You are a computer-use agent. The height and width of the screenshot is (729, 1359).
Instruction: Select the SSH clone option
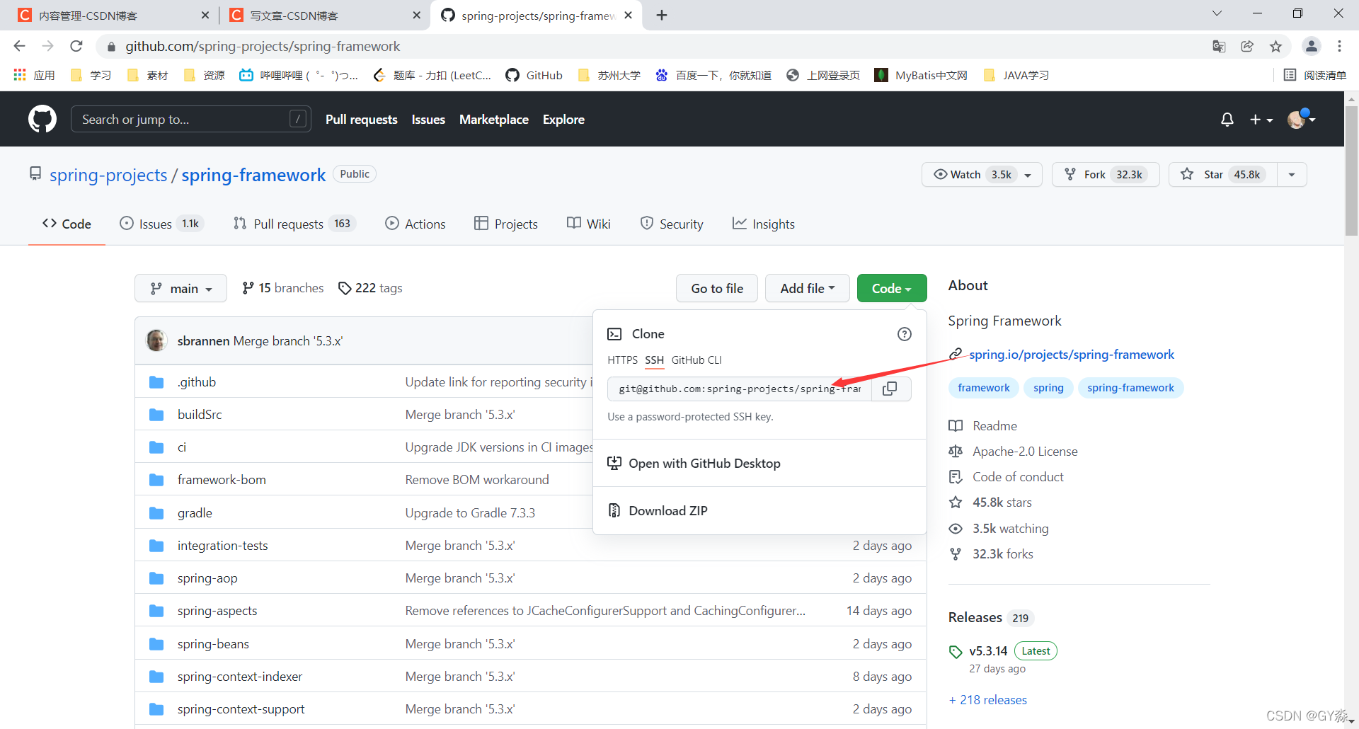654,360
